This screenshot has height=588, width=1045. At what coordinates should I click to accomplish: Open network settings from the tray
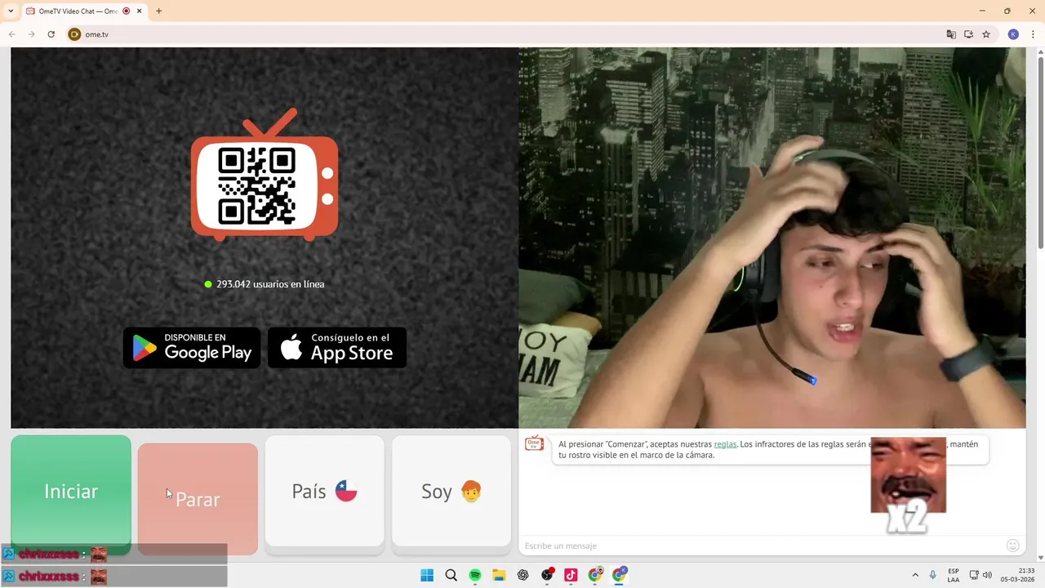[x=974, y=575]
